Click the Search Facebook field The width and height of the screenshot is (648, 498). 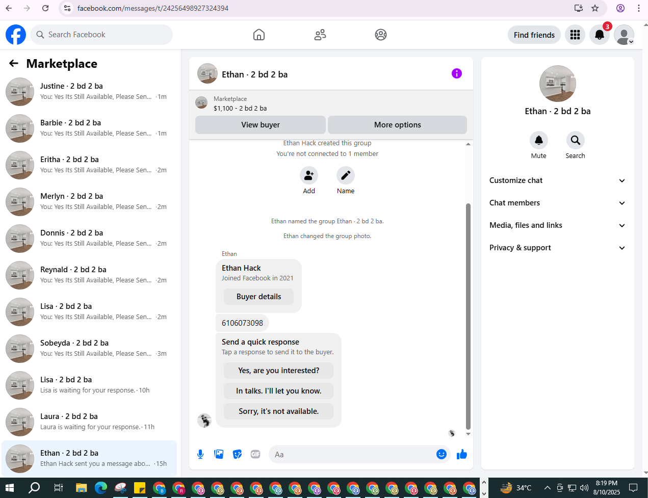pos(101,35)
